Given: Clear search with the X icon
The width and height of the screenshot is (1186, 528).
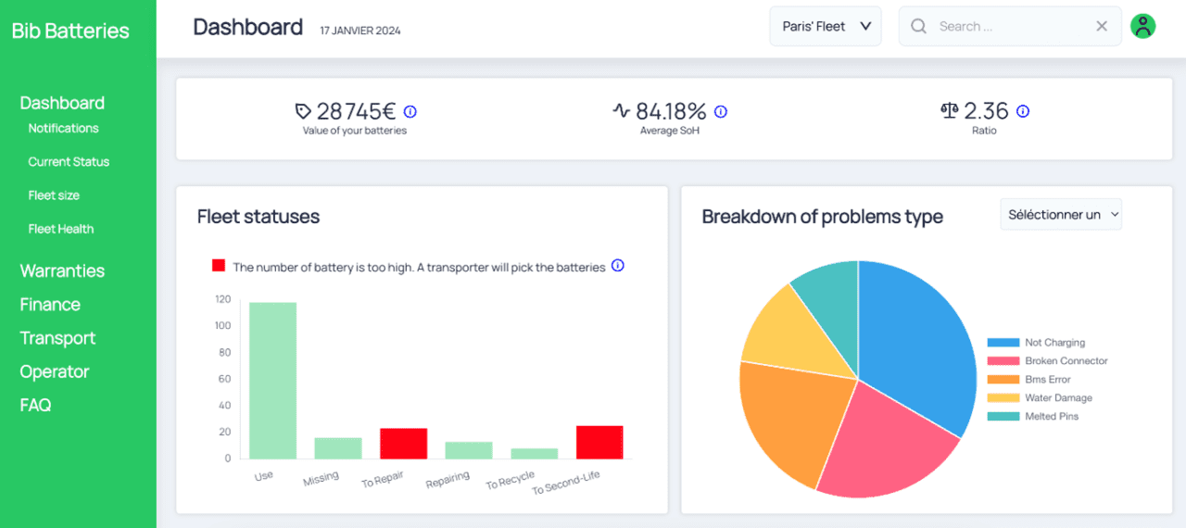Looking at the screenshot, I should [1102, 26].
